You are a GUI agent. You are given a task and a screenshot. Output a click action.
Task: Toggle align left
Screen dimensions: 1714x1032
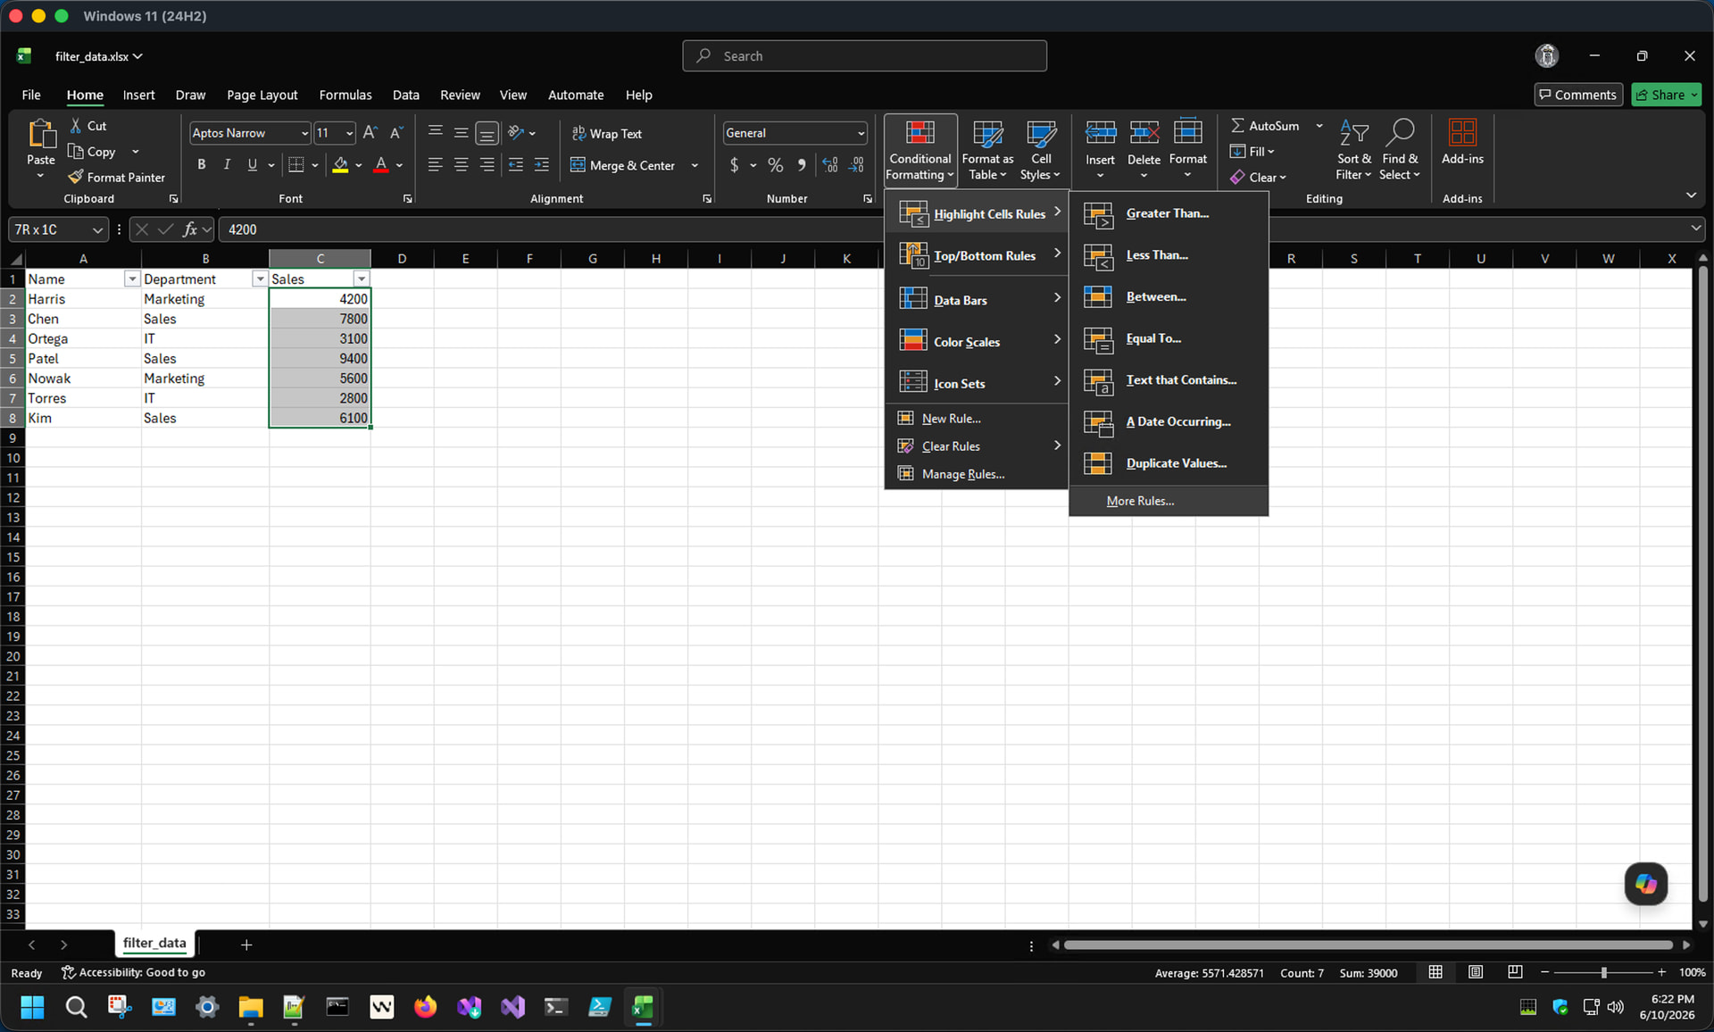tap(435, 165)
